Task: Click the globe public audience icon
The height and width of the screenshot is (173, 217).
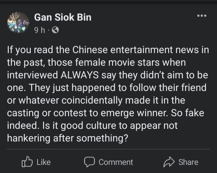Action: [x=55, y=30]
